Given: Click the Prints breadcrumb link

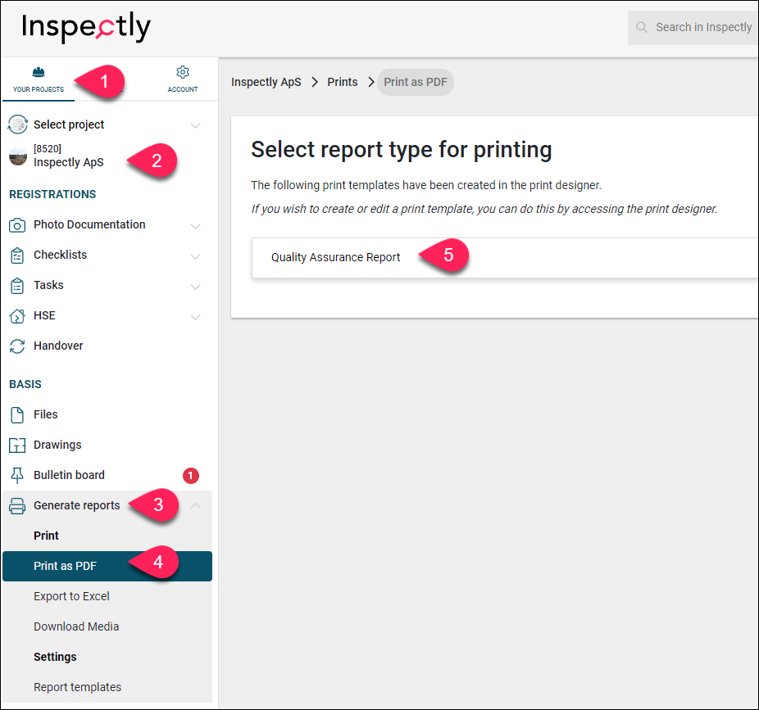Looking at the screenshot, I should [x=343, y=82].
